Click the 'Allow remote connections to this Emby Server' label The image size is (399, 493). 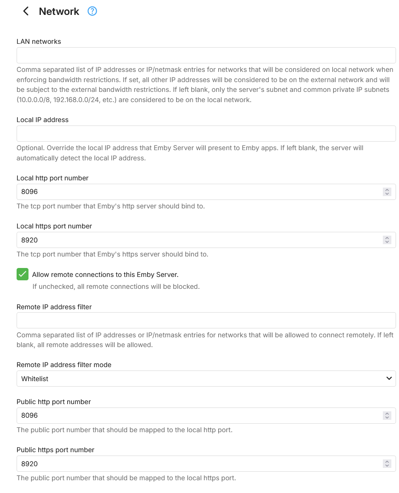[105, 275]
